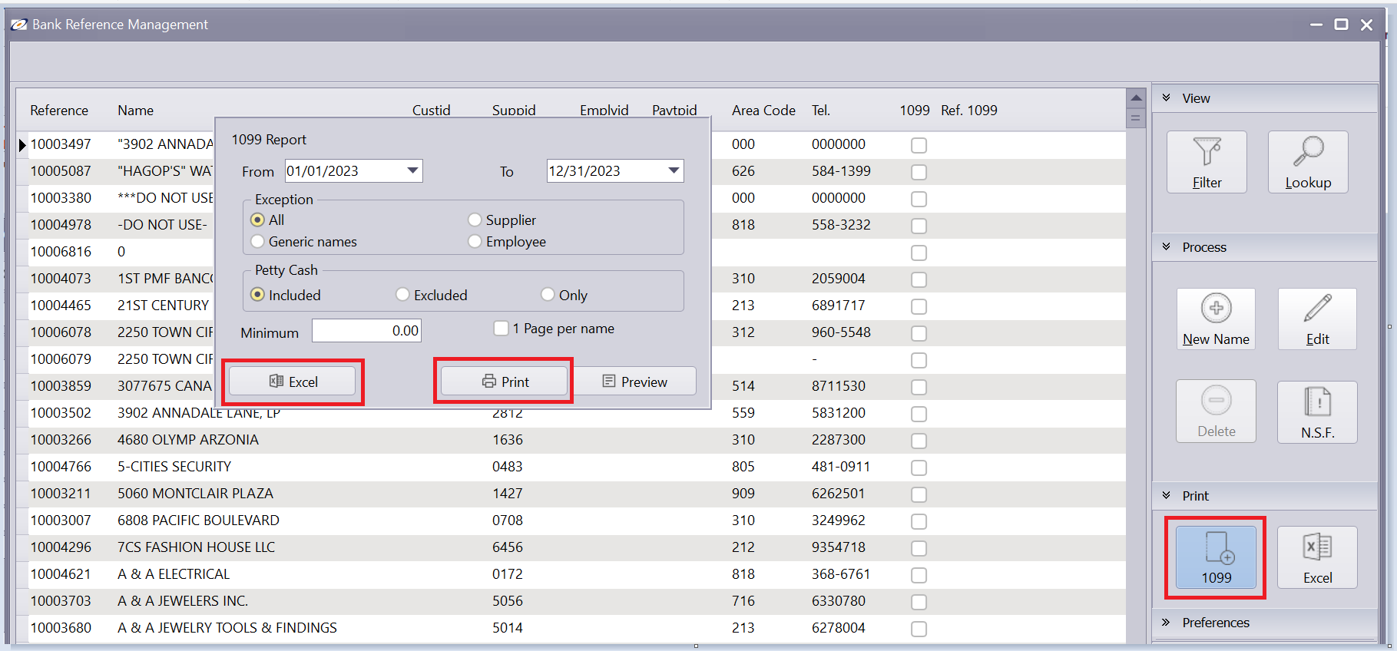Select row 6808 PACIFIC BOULEVARD
This screenshot has height=651, width=1397.
click(571, 520)
